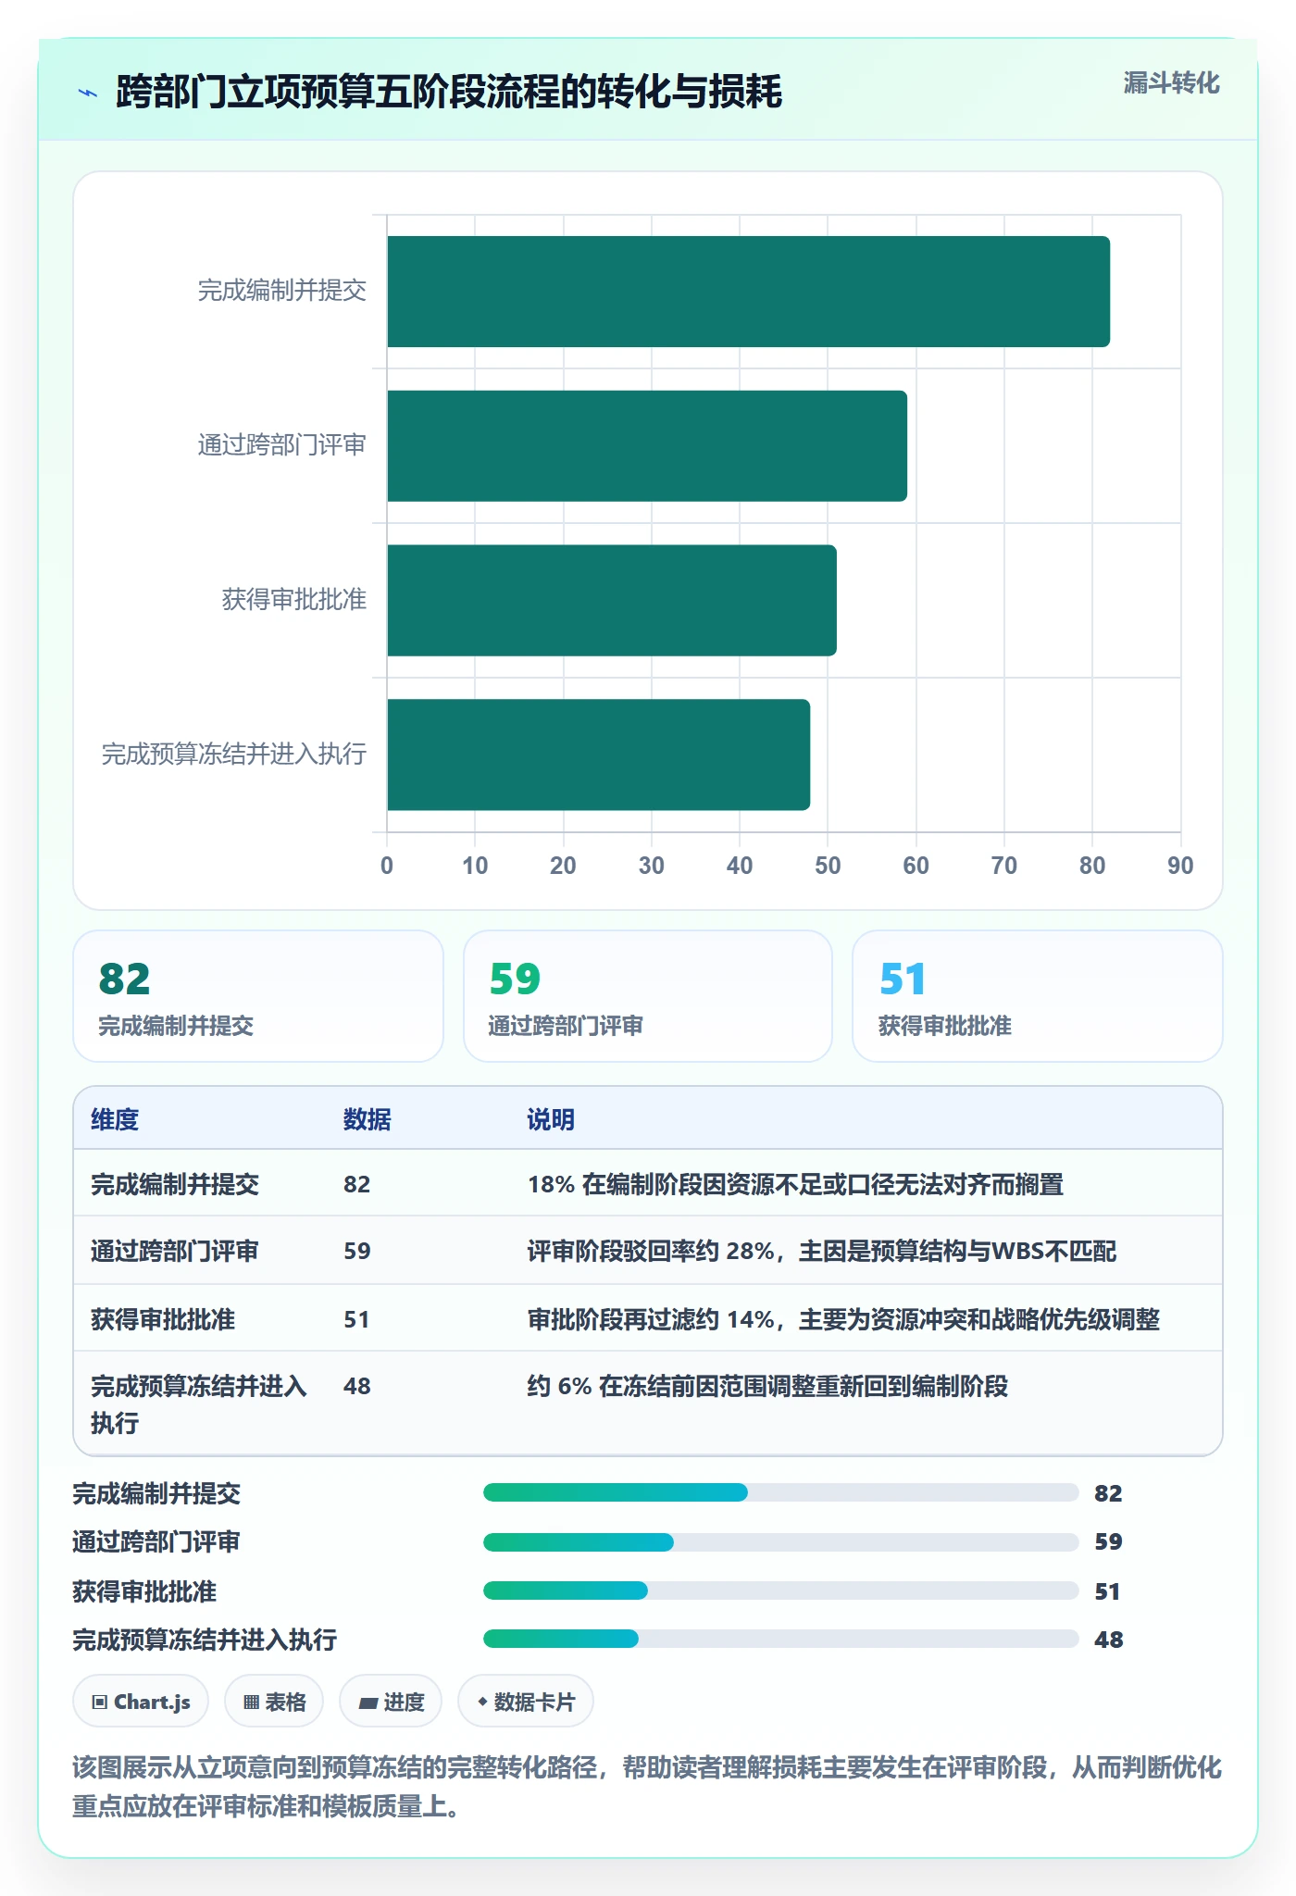Click the table value 48
The width and height of the screenshot is (1296, 1896).
pos(357,1386)
